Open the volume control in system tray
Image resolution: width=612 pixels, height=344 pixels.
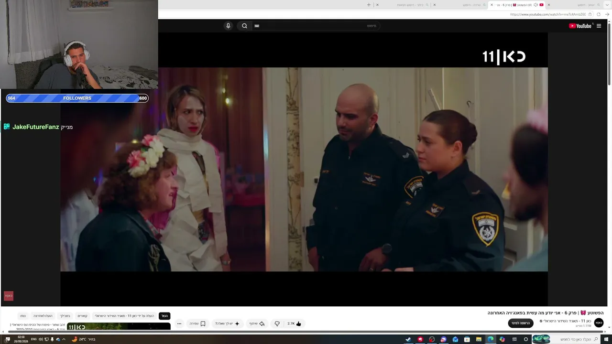coord(41,339)
